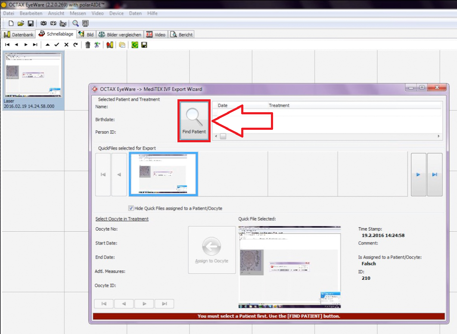Select the highlighted QuickFile thumbnail in wizard

tap(164, 174)
